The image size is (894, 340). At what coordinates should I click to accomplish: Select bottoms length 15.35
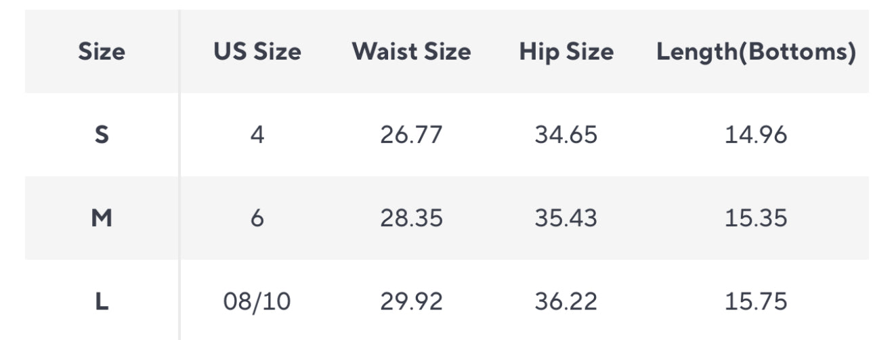pyautogui.click(x=756, y=218)
